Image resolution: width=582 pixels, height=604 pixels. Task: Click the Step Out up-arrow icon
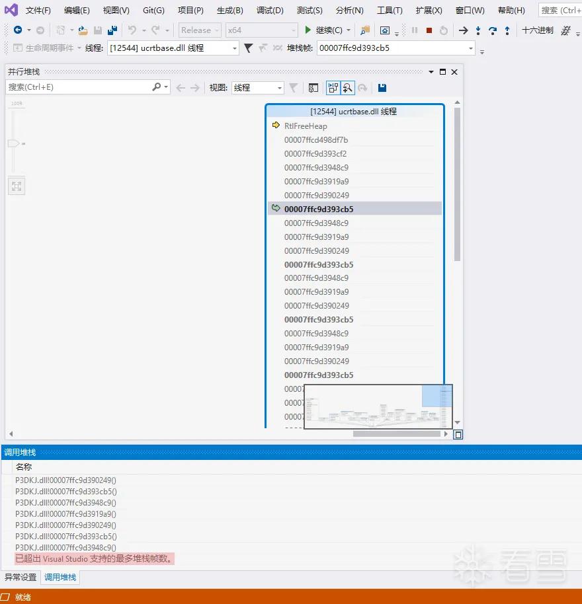pyautogui.click(x=507, y=30)
